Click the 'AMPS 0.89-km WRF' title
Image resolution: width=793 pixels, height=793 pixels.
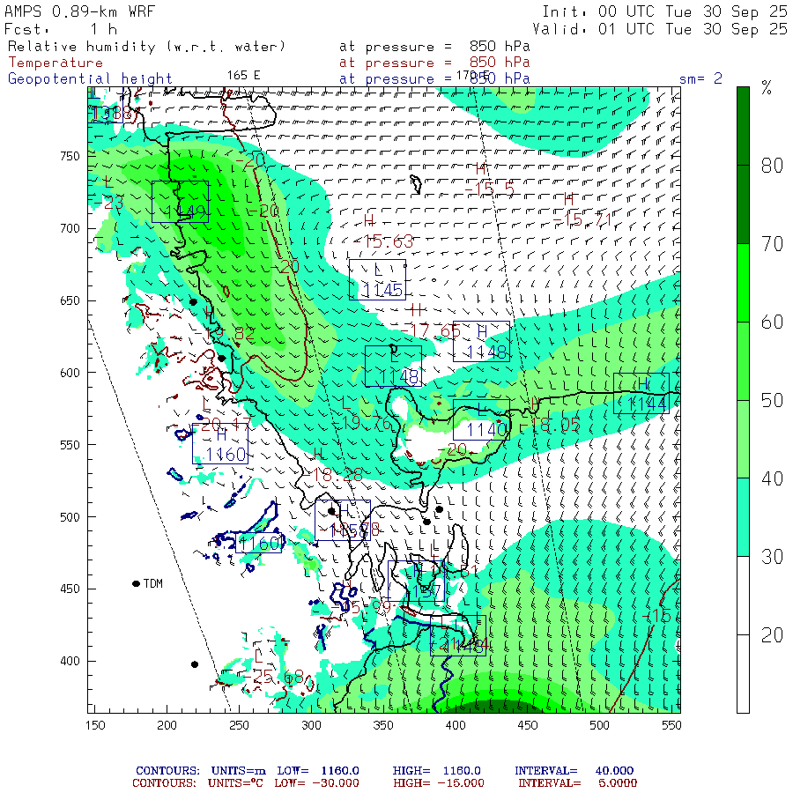[x=79, y=11]
